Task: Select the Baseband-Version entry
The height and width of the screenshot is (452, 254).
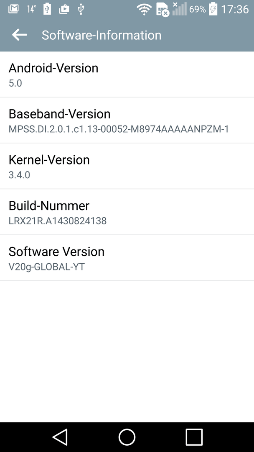Action: 127,120
